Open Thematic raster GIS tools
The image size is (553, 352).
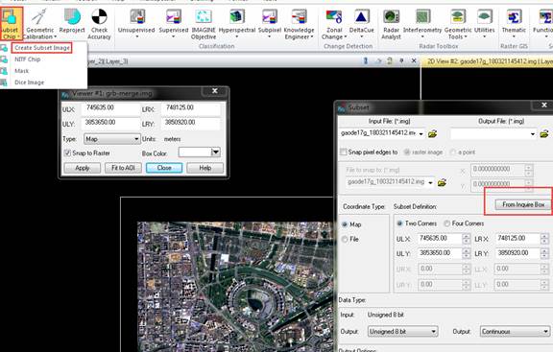[514, 23]
